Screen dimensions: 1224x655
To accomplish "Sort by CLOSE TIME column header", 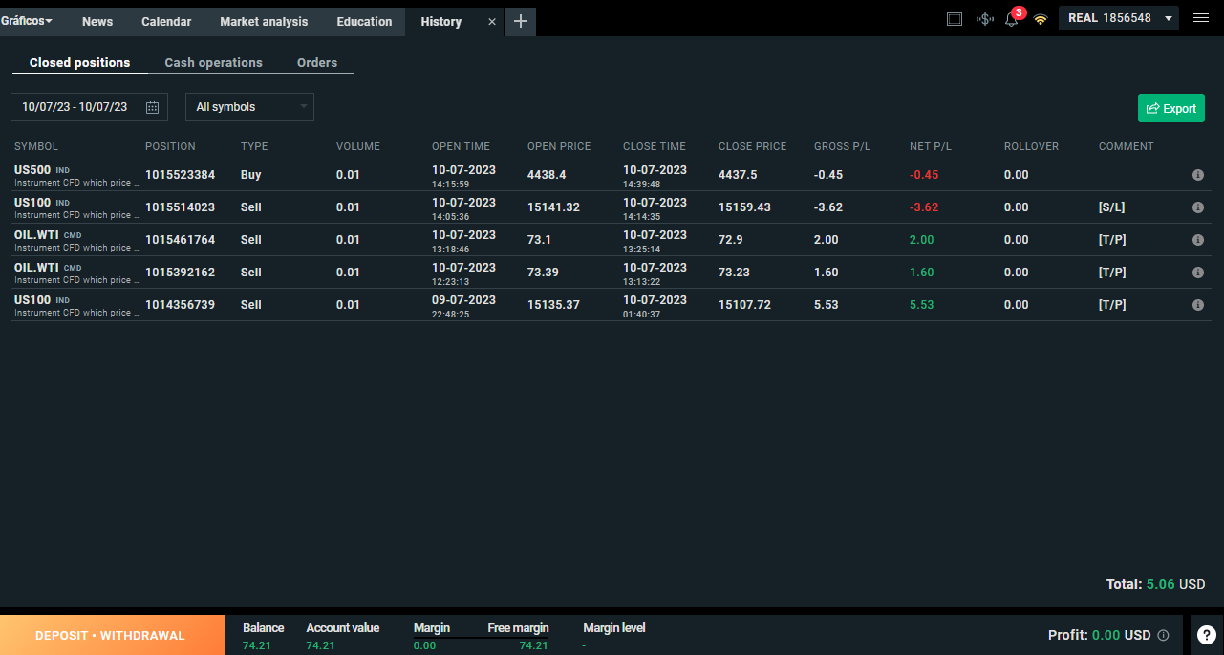I will coord(655,146).
